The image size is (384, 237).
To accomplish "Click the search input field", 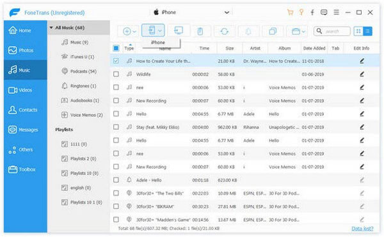I will pyautogui.click(x=332, y=31).
